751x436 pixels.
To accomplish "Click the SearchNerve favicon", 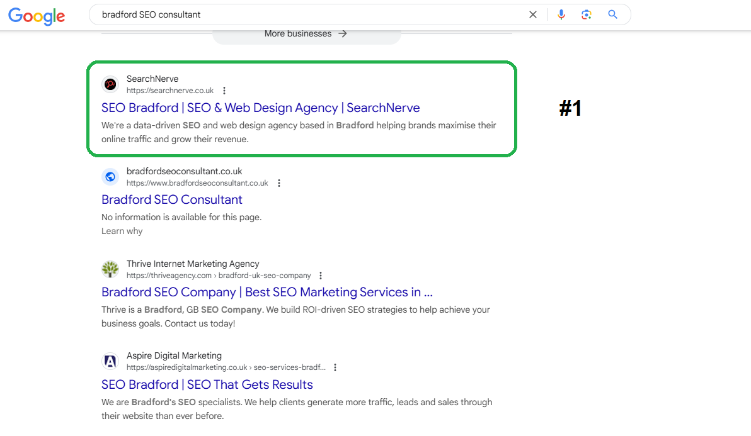I will [x=110, y=84].
